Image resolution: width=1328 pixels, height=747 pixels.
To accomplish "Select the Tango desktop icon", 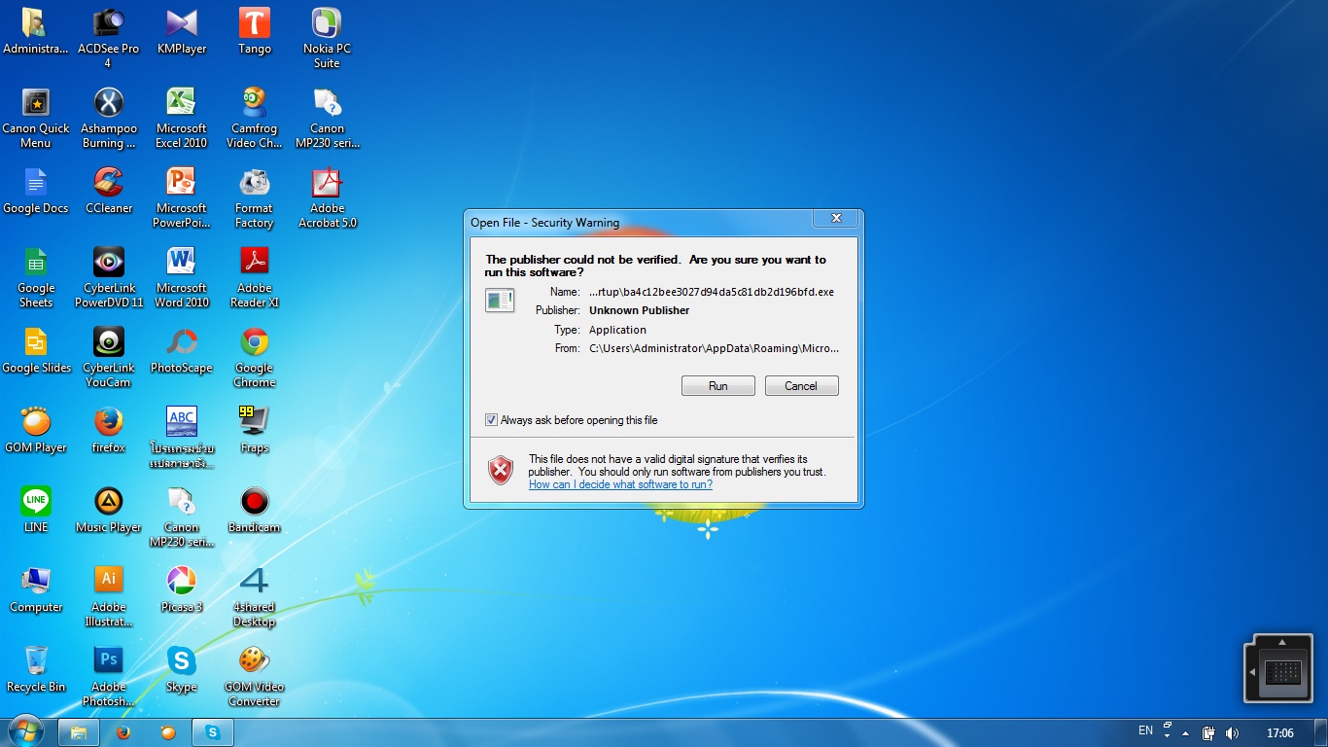I will 255,32.
